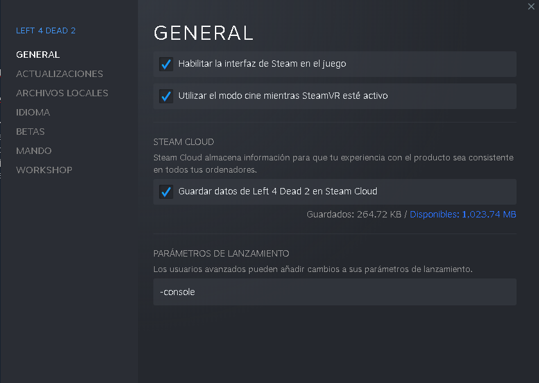
Task: Click the 'Habilitar la interfaz de Steam' label
Action: pyautogui.click(x=262, y=64)
